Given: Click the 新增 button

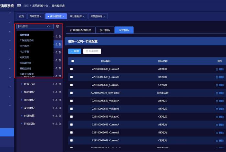Looking at the screenshot, I should click(x=75, y=51).
